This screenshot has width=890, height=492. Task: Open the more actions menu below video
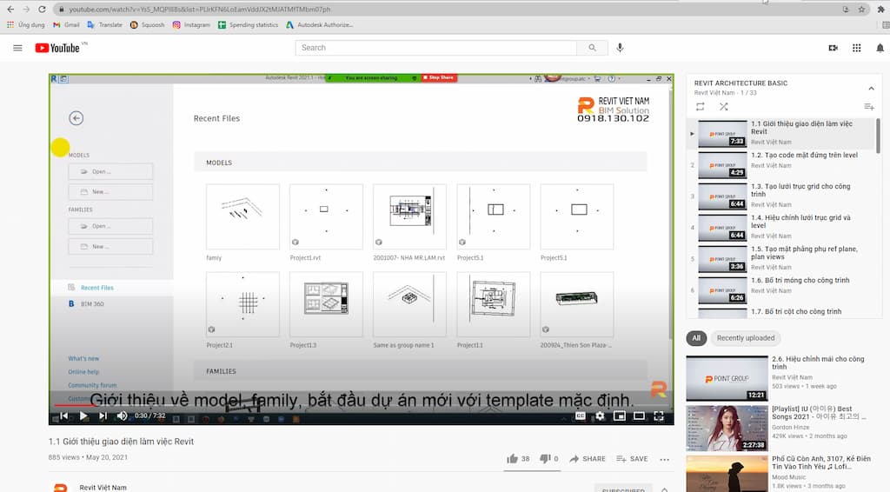click(665, 459)
